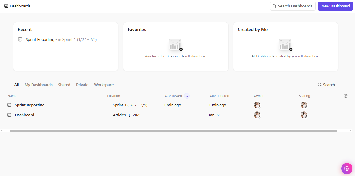Sort by the Name column header
The width and height of the screenshot is (355, 176).
[x=12, y=96]
